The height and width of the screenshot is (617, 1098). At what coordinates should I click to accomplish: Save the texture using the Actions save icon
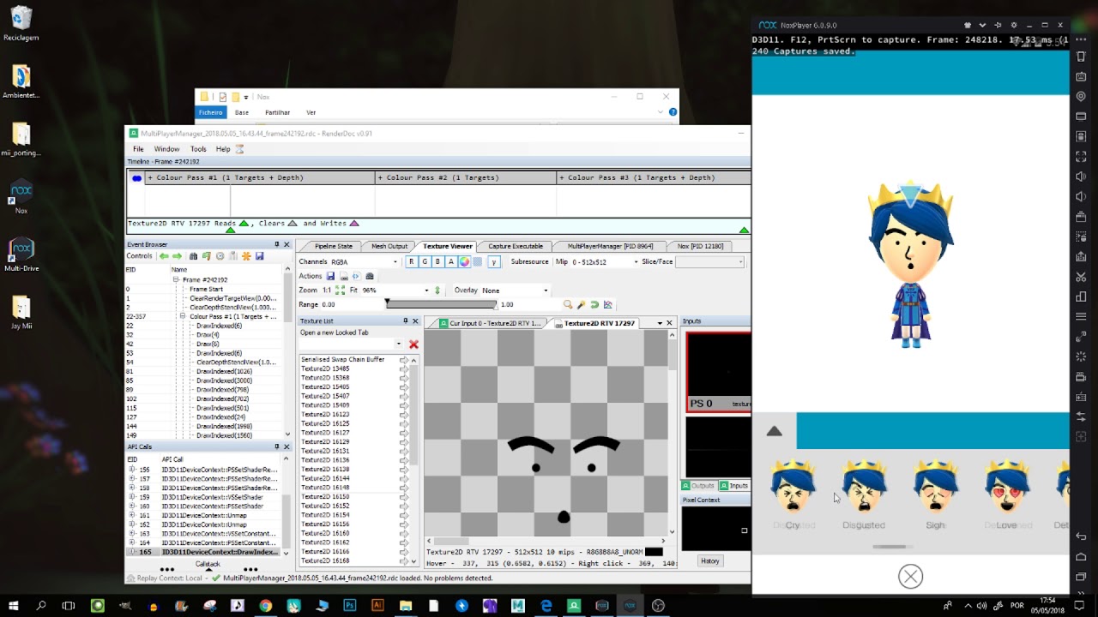(330, 276)
